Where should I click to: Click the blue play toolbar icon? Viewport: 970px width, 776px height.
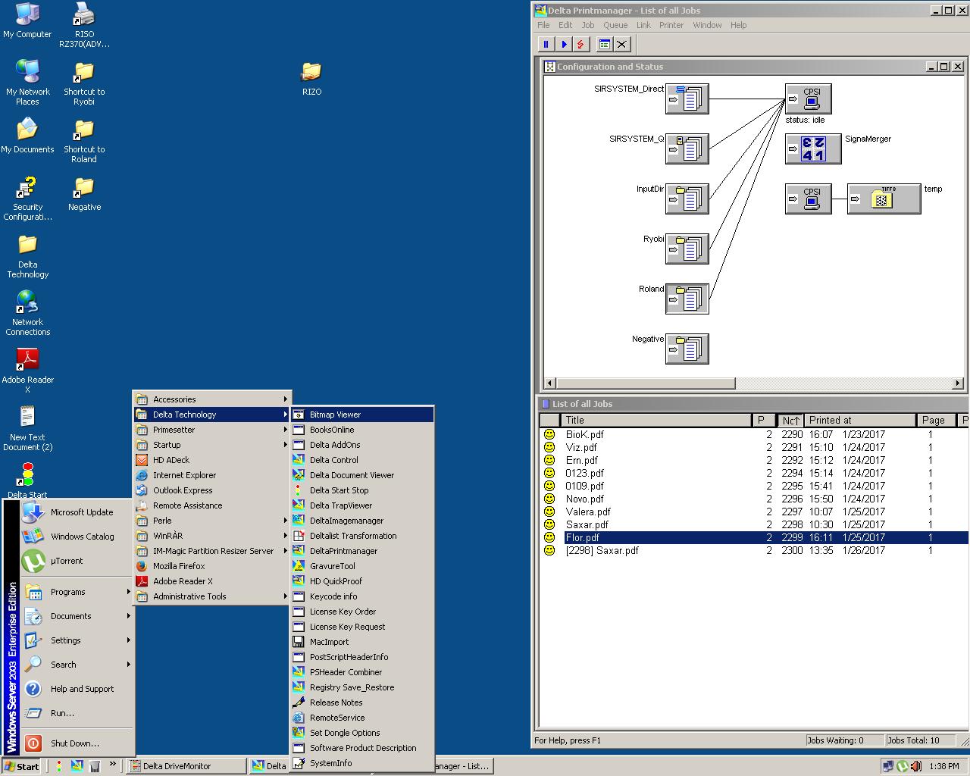(563, 45)
